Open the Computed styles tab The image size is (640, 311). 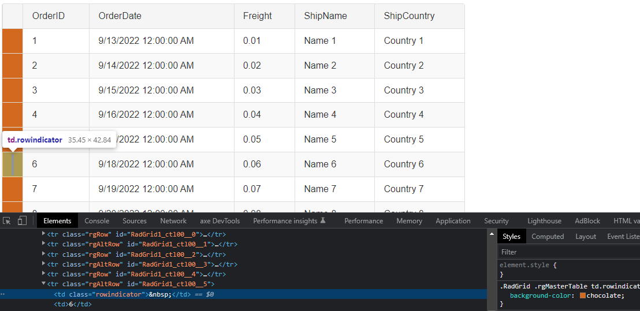click(548, 237)
